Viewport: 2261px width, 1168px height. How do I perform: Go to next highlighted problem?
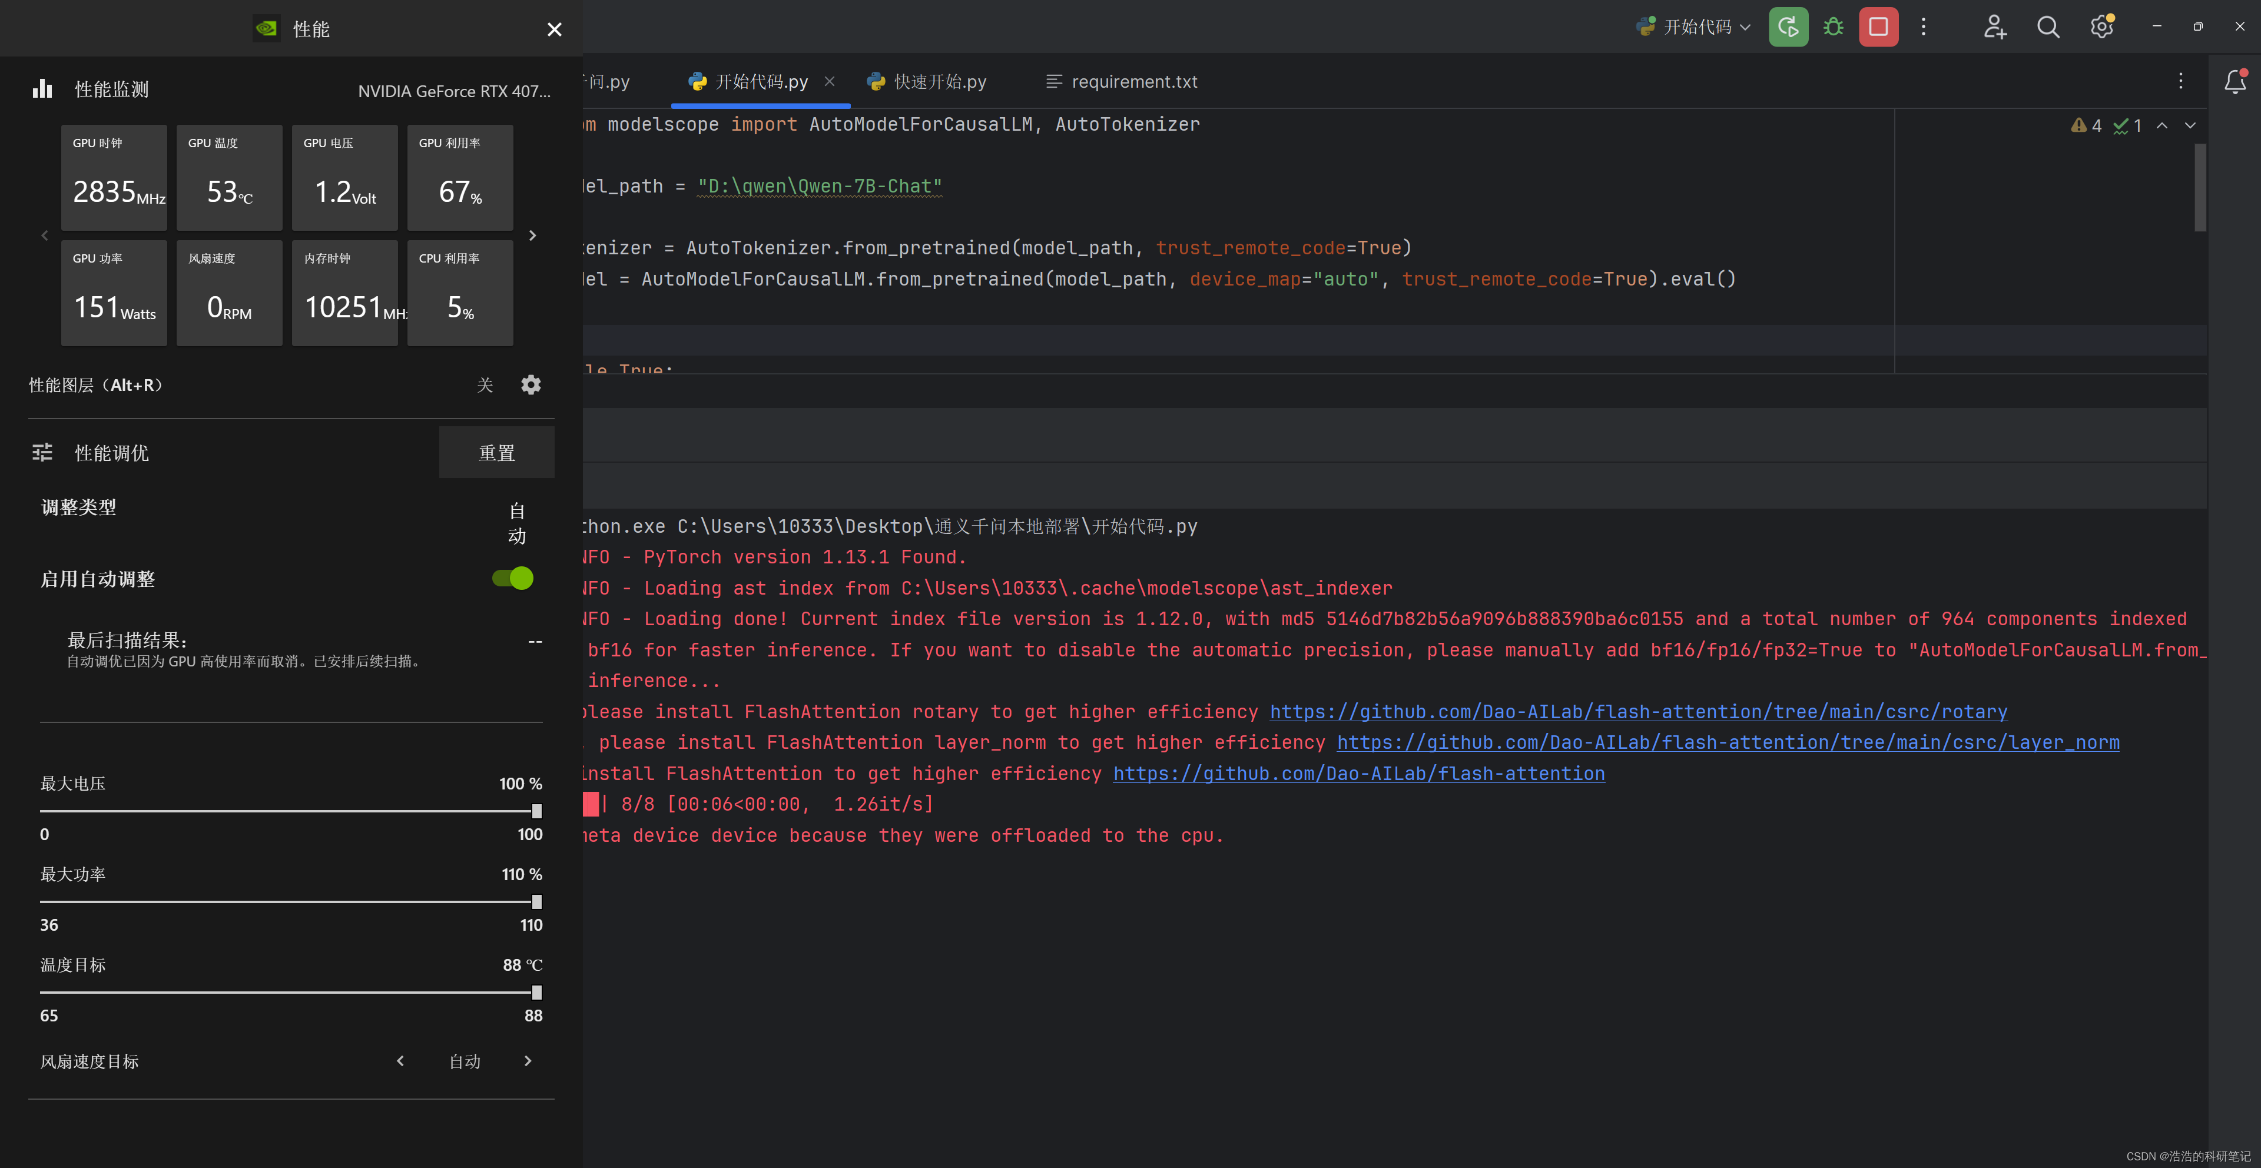[2190, 125]
